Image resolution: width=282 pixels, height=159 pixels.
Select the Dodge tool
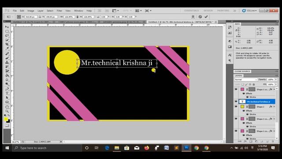click(7, 84)
